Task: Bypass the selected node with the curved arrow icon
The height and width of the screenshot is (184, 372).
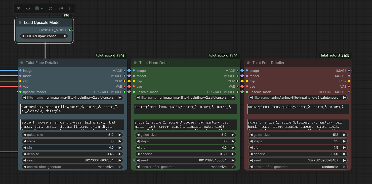Action: point(61,8)
